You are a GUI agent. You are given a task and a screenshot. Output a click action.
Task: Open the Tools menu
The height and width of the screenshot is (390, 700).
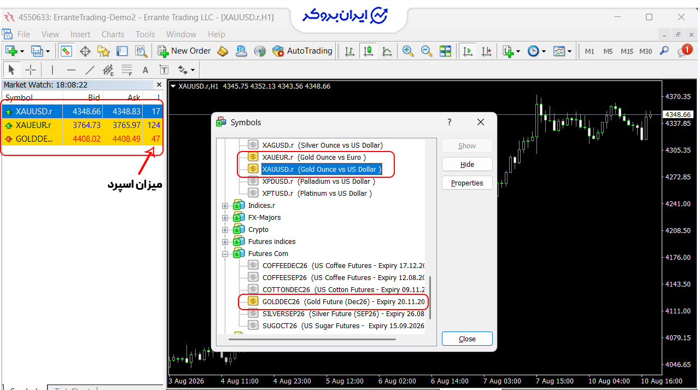145,34
